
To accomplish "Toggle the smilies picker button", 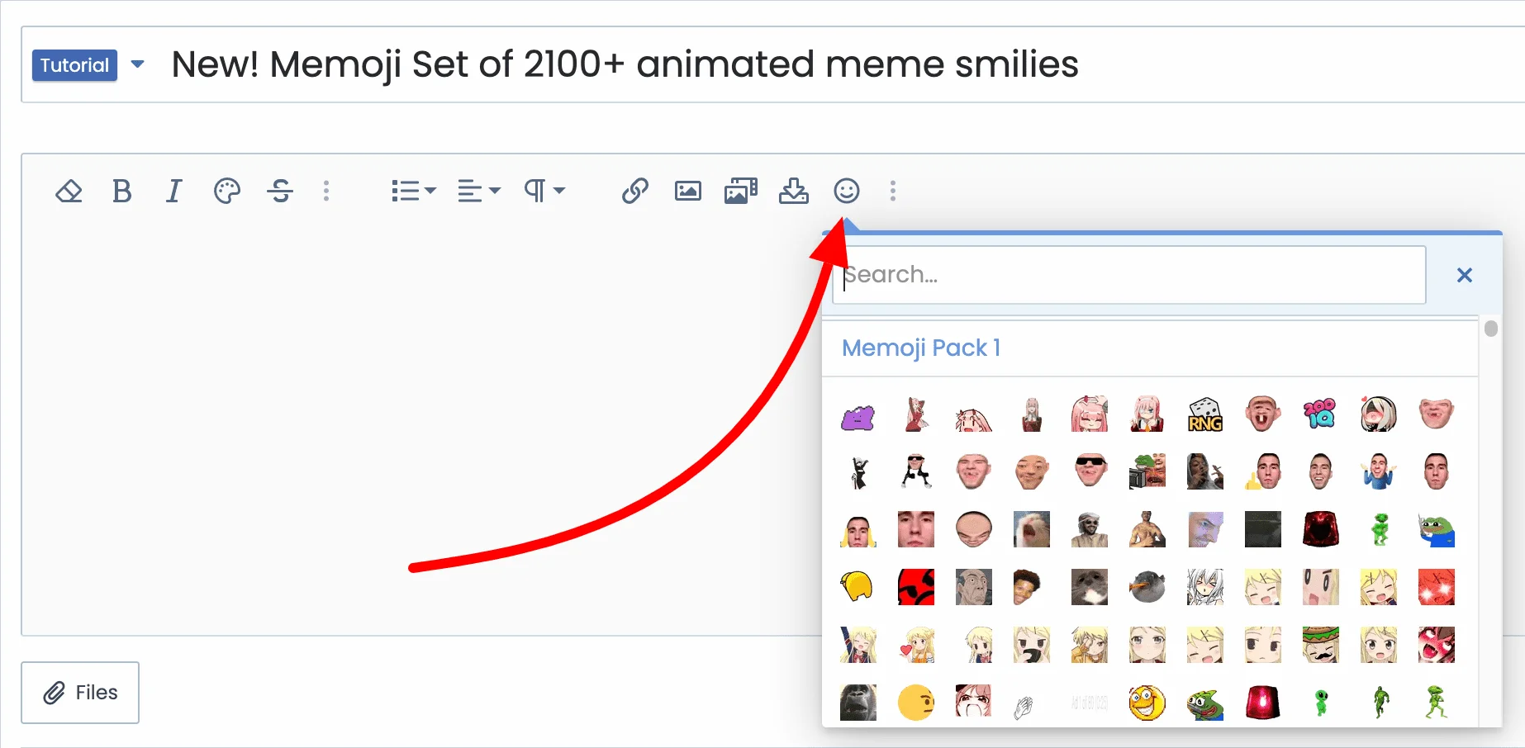I will tap(847, 192).
